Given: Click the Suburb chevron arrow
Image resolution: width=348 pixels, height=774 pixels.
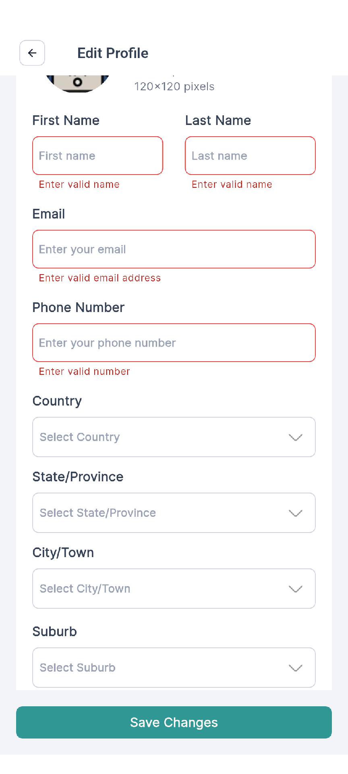Looking at the screenshot, I should click(296, 668).
